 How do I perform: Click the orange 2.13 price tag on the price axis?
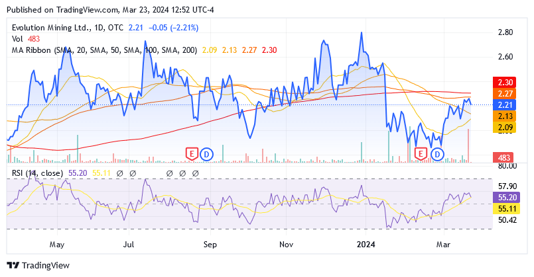505,116
